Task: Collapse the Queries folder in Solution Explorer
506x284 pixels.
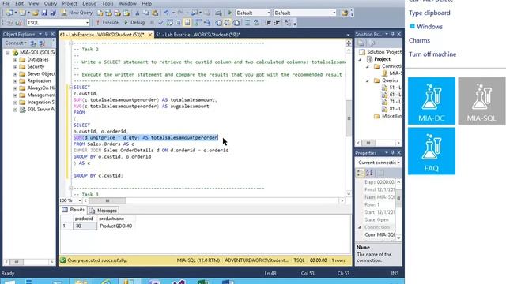Action: pyautogui.click(x=368, y=80)
